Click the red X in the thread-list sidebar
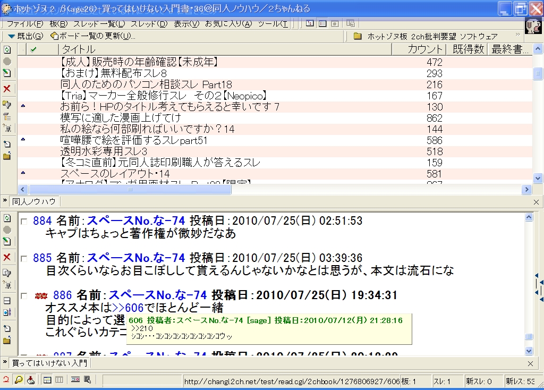 coord(7,89)
